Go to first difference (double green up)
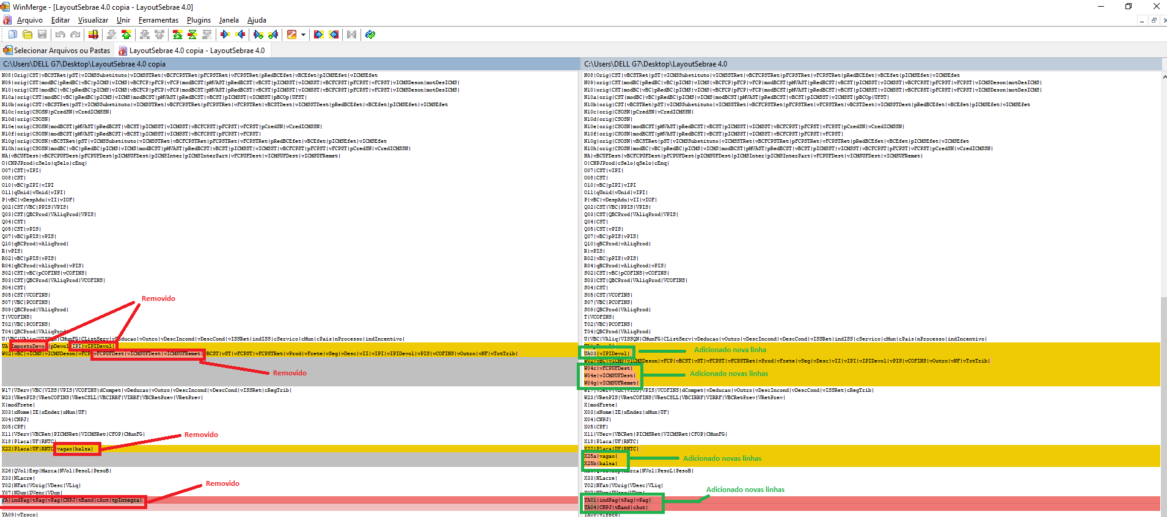This screenshot has width=1167, height=517. pyautogui.click(x=177, y=35)
